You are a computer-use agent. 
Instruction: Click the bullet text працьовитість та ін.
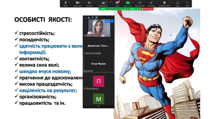[x=42, y=103]
